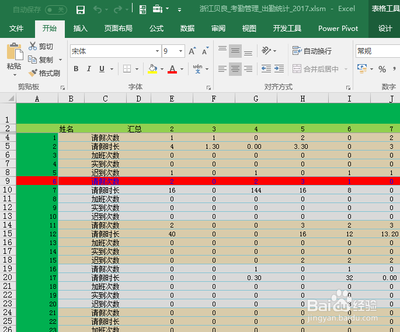Click the Paste clipboard icon
The height and width of the screenshot is (332, 400).
coord(14,51)
